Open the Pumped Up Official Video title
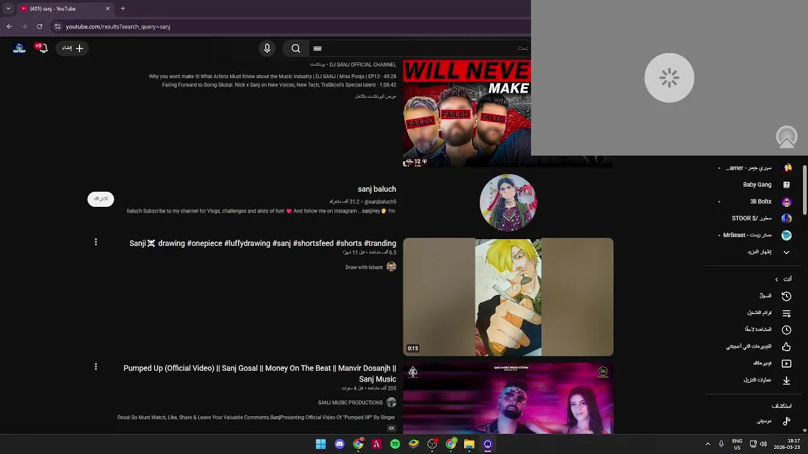 click(259, 373)
